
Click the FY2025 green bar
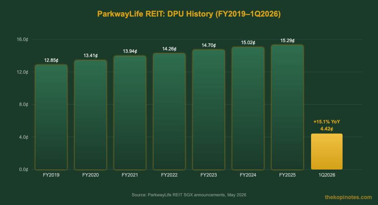point(287,107)
